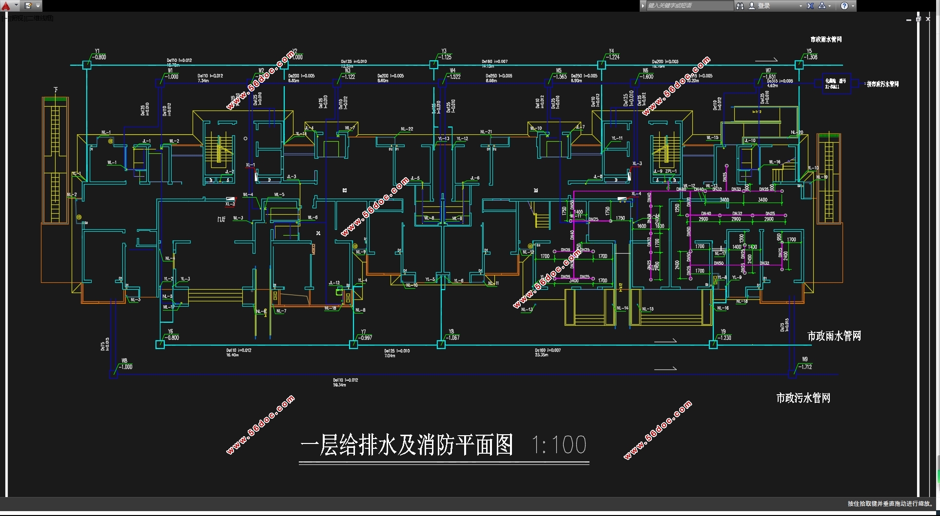Click the binoculars search icon
The height and width of the screenshot is (516, 940).
click(740, 6)
